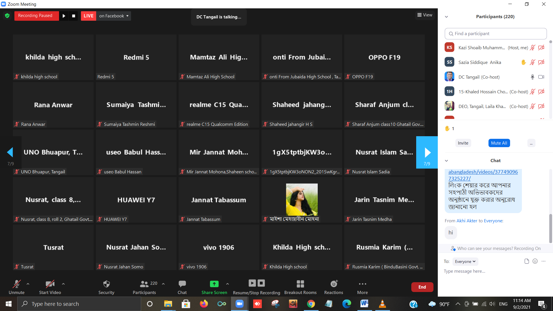
Task: Click 'Who can see your messages?' notice
Action: (496, 249)
